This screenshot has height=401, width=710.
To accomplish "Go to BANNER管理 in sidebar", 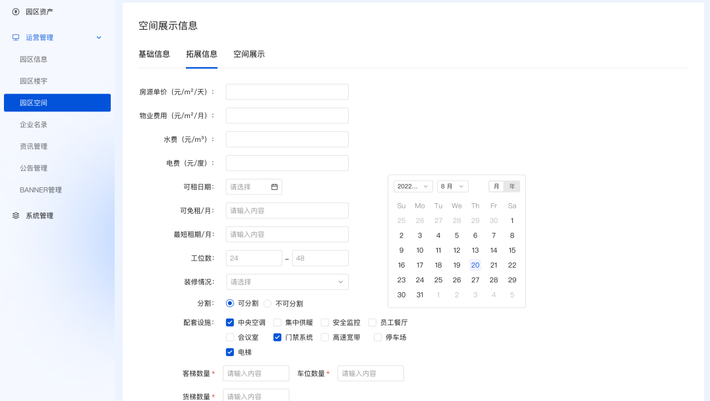I will point(41,190).
